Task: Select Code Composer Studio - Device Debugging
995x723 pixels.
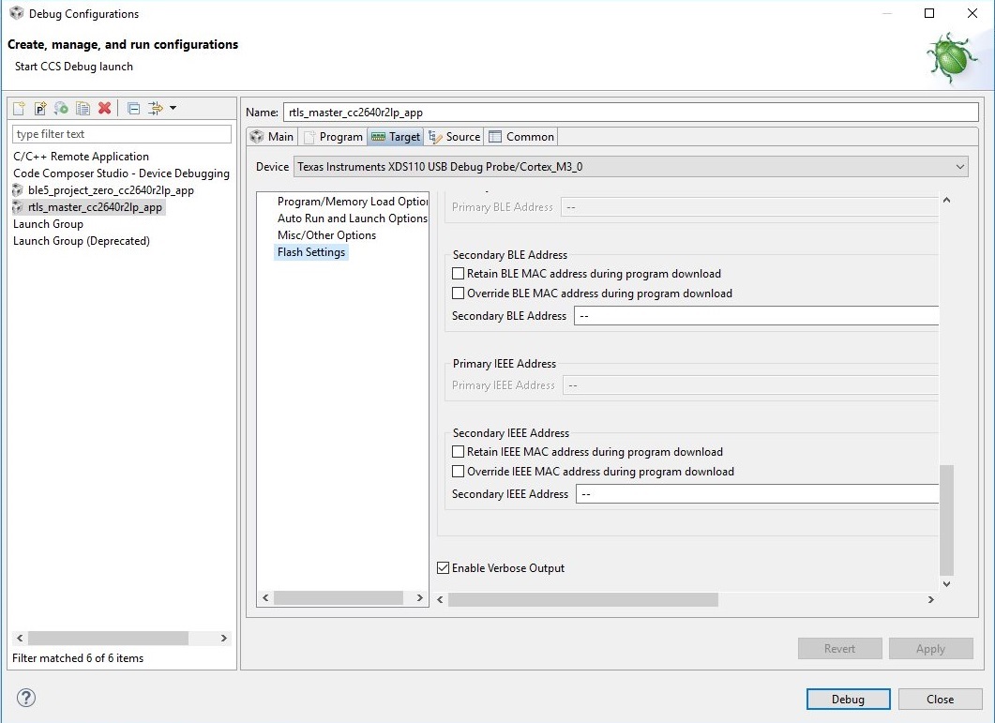Action: [121, 173]
